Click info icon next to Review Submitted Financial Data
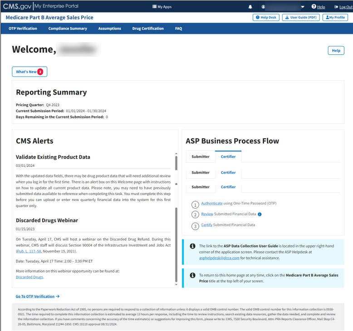This screenshot has width=353, height=331. (260, 214)
